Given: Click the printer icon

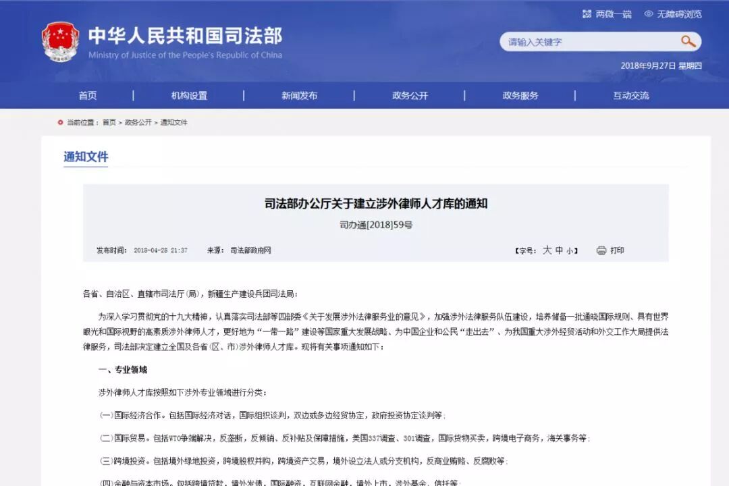Looking at the screenshot, I should point(601,250).
